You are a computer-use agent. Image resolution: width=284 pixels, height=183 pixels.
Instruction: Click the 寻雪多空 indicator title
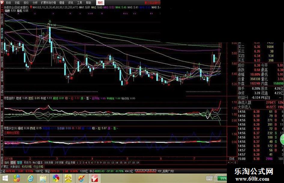pyautogui.click(x=11, y=128)
